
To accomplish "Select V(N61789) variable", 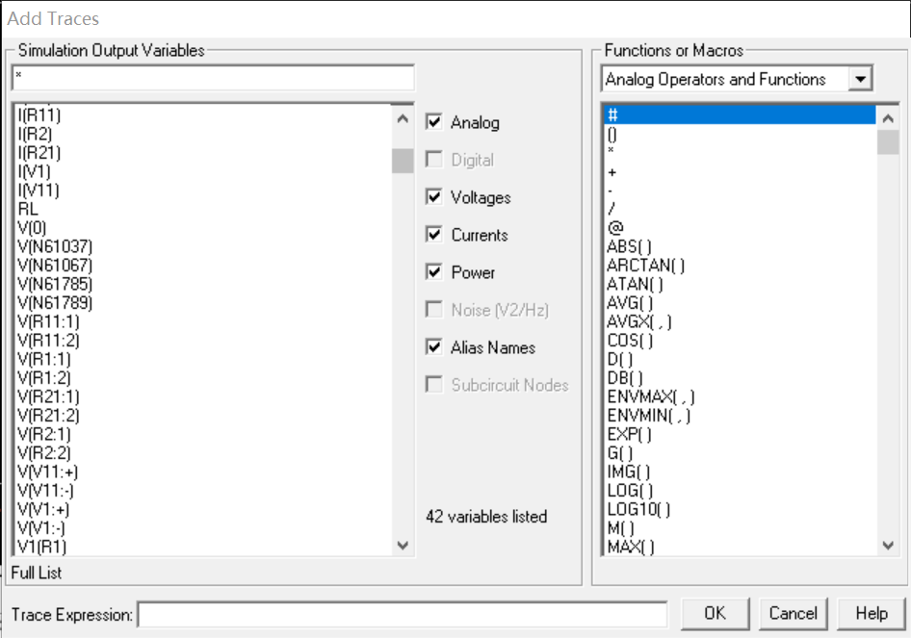I will click(x=55, y=303).
